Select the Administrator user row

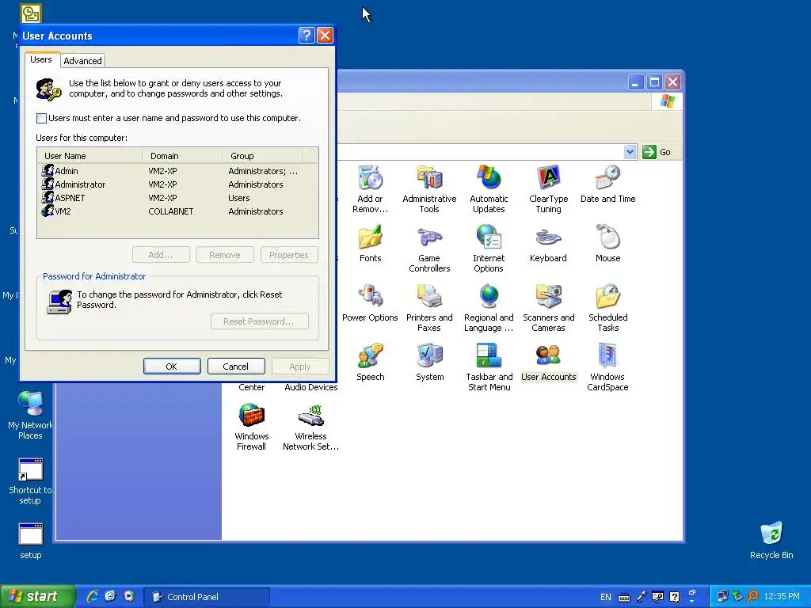tap(177, 184)
